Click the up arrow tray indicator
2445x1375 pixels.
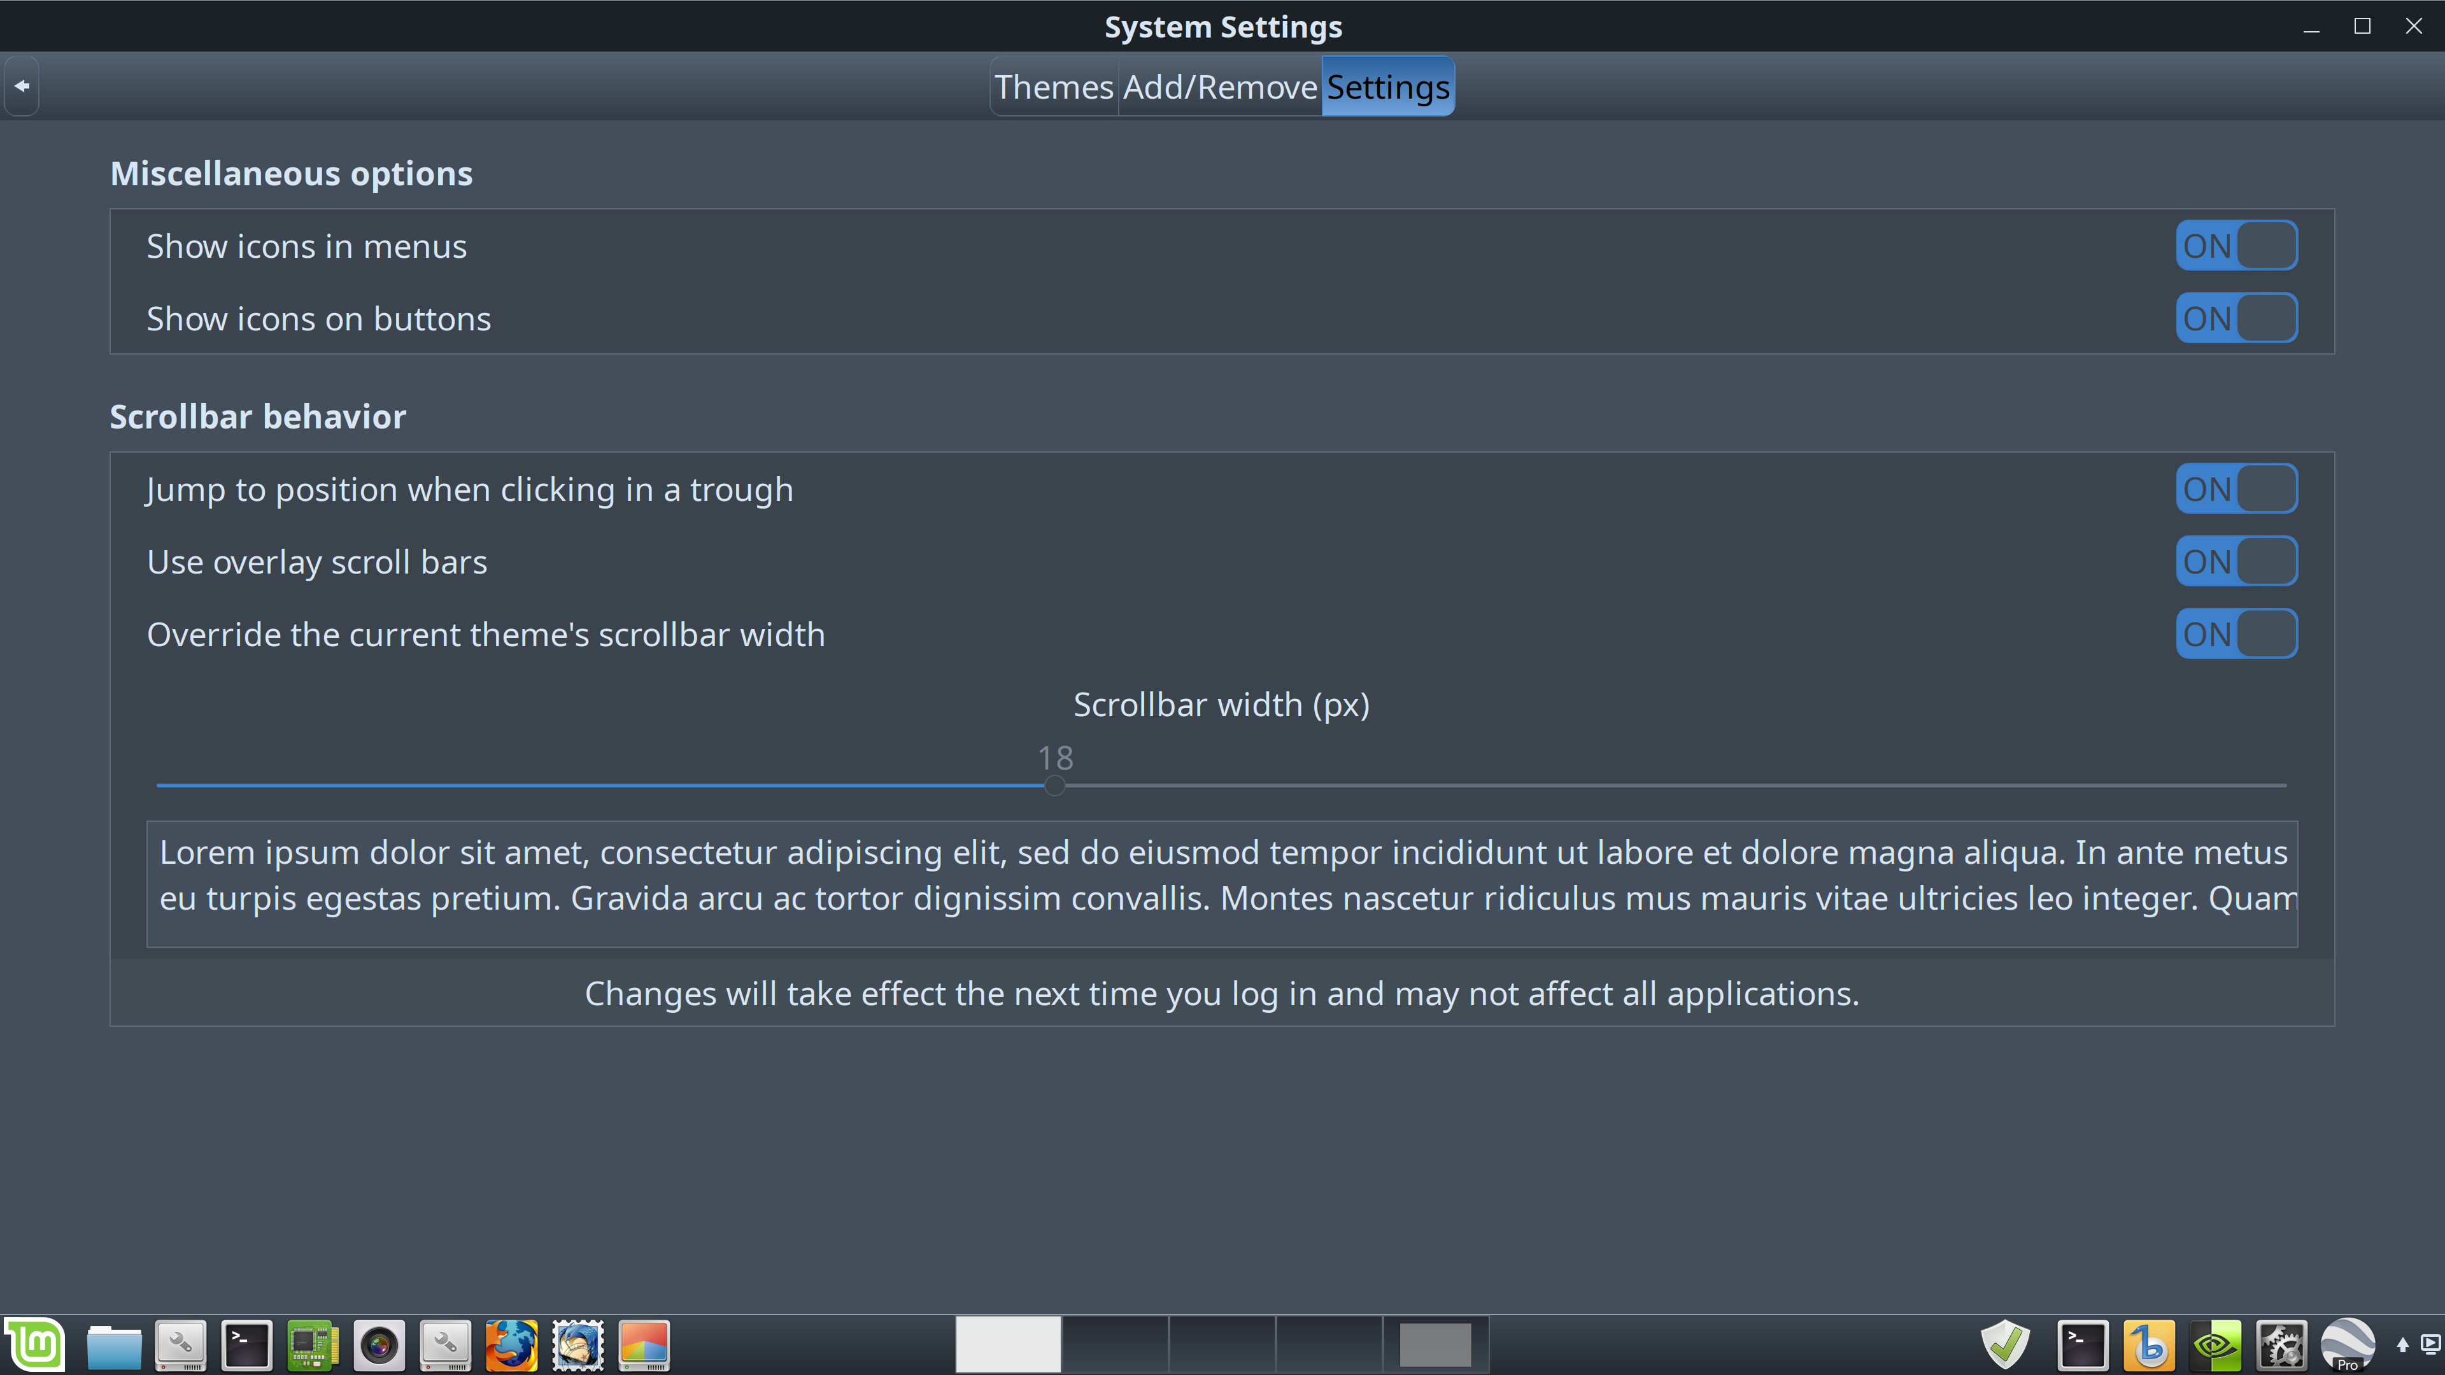point(2402,1344)
